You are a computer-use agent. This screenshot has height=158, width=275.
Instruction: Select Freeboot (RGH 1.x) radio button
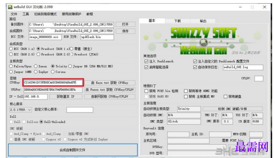coord(39,49)
